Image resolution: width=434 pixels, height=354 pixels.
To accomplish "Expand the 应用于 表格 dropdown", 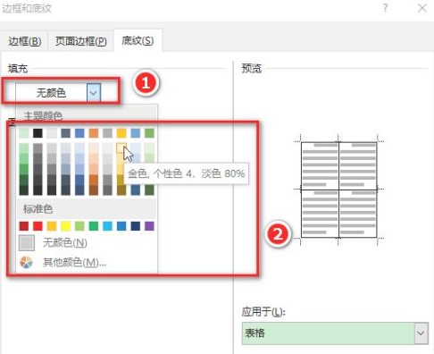I will (421, 333).
